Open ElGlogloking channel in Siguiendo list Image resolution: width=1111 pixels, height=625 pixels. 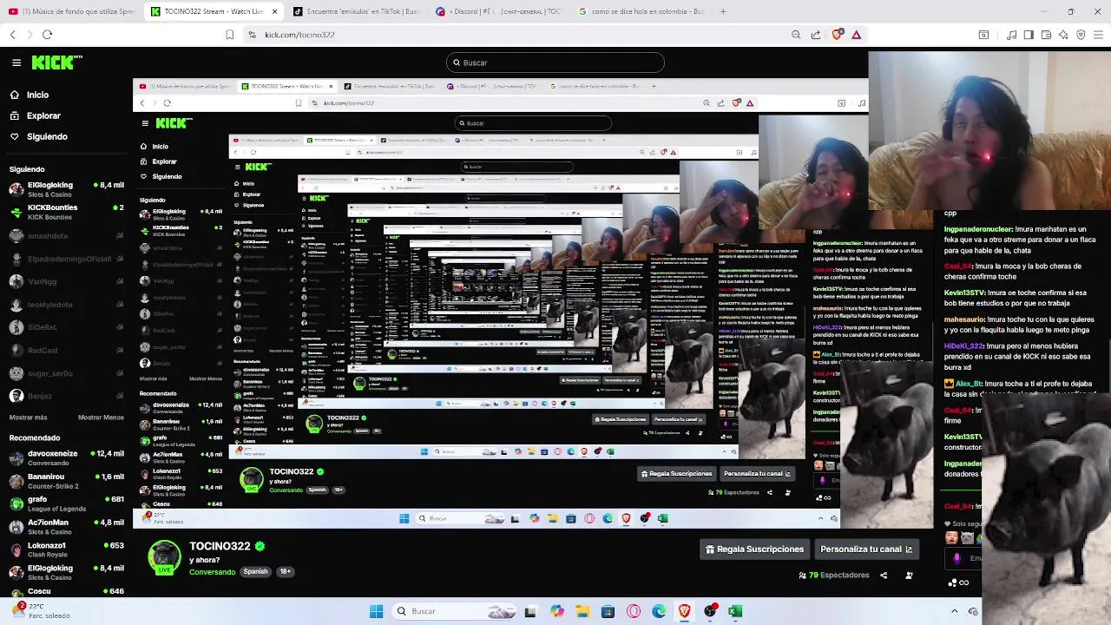(x=67, y=189)
